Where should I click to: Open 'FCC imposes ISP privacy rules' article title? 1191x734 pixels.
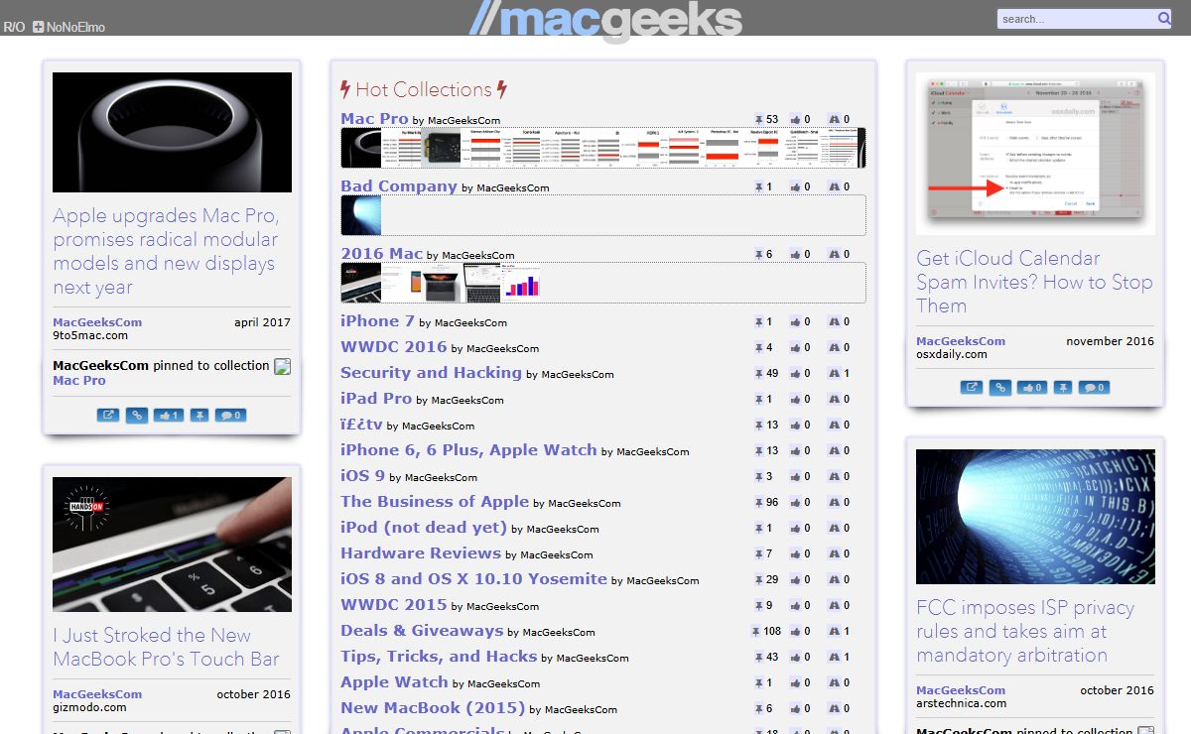[1025, 631]
